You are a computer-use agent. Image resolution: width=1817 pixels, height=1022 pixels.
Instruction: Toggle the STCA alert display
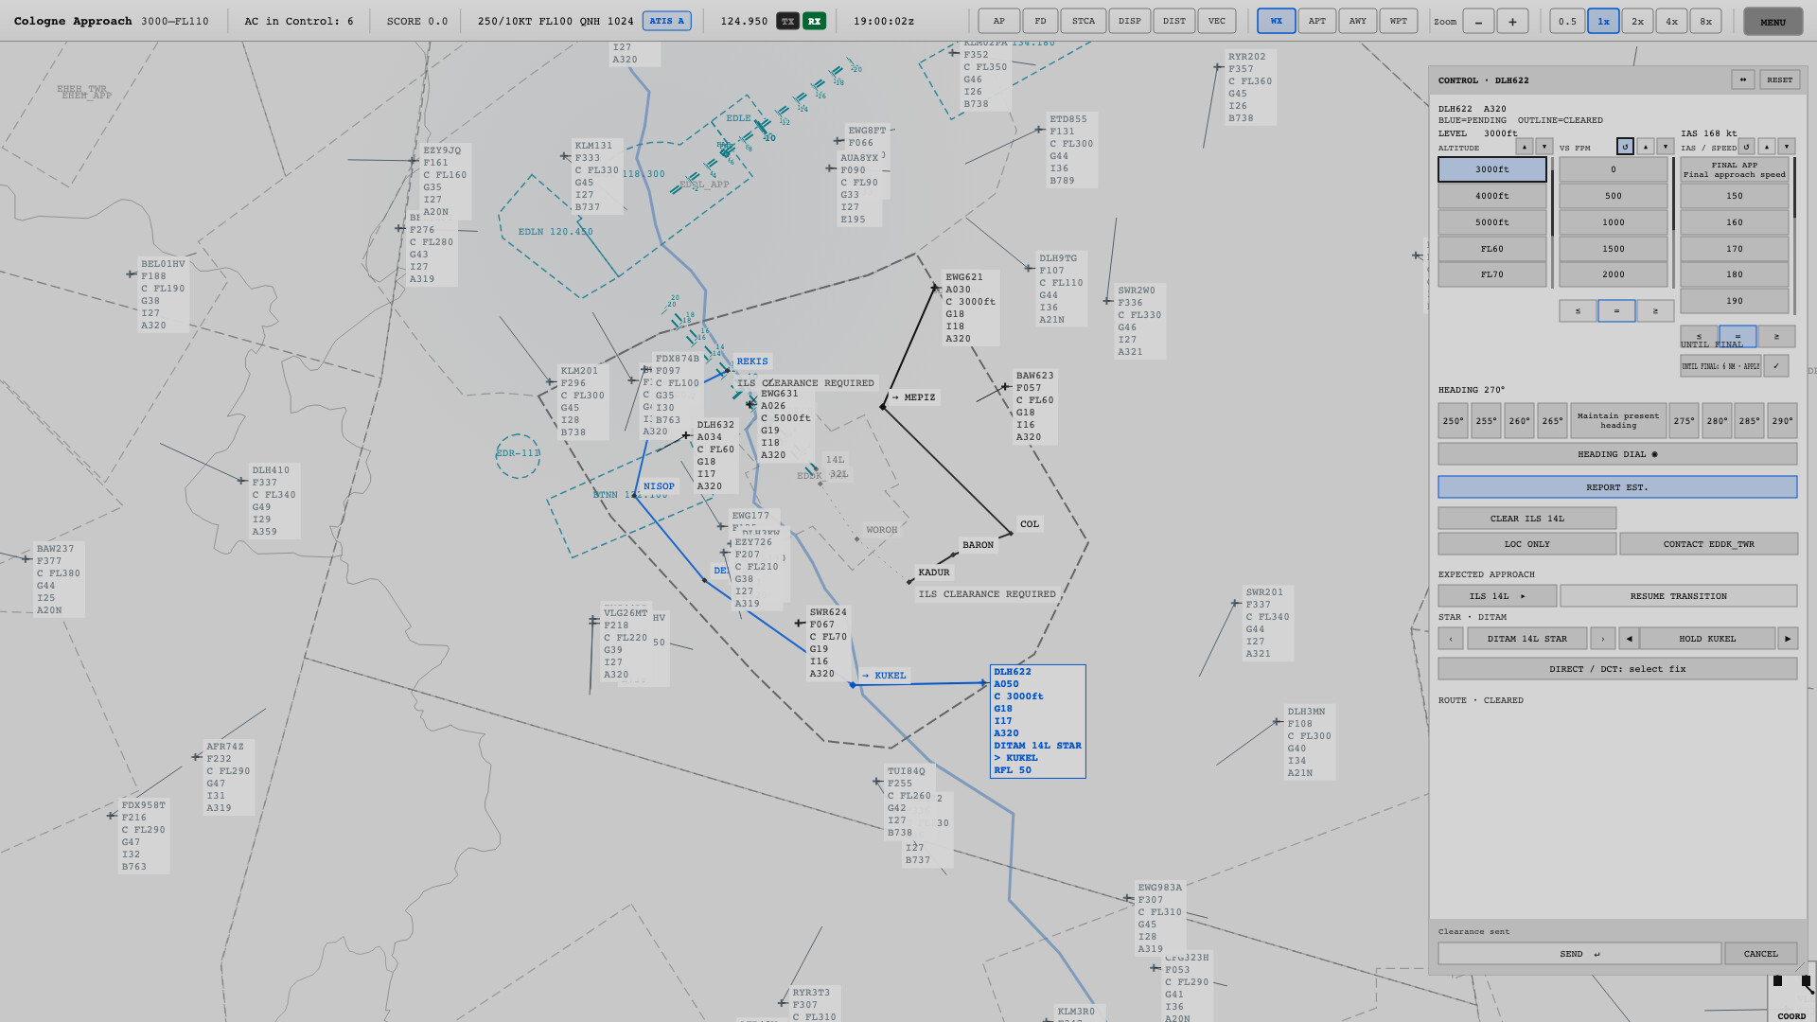click(x=1084, y=21)
